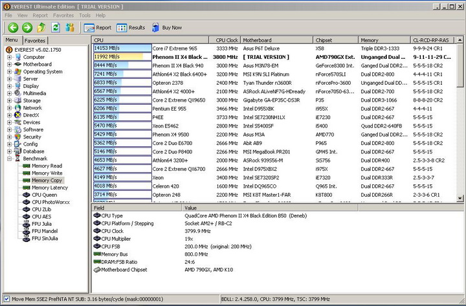
Task: Expand the Server tree node
Action: coord(9,79)
